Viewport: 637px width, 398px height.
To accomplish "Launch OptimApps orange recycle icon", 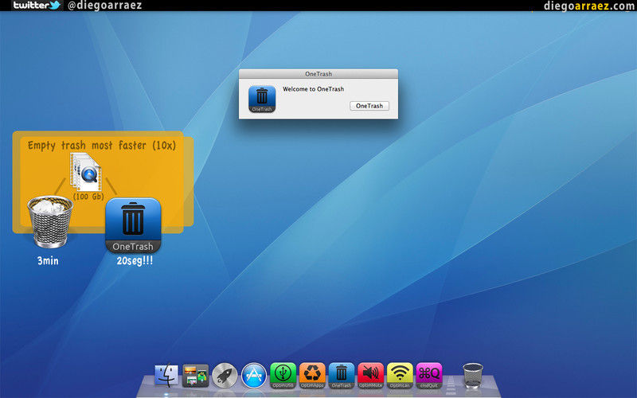I will coord(312,375).
